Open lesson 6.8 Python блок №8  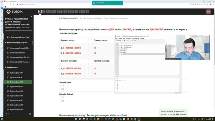15,105
